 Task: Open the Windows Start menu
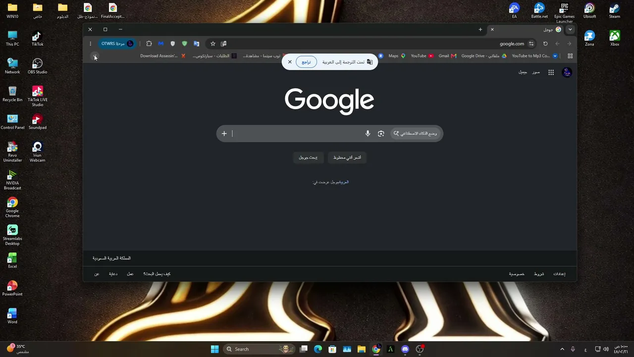(214, 349)
